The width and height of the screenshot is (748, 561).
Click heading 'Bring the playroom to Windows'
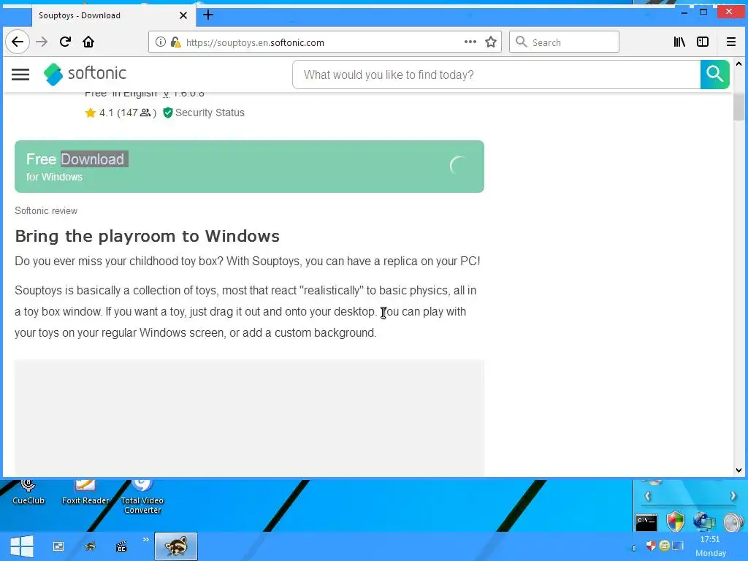147,236
